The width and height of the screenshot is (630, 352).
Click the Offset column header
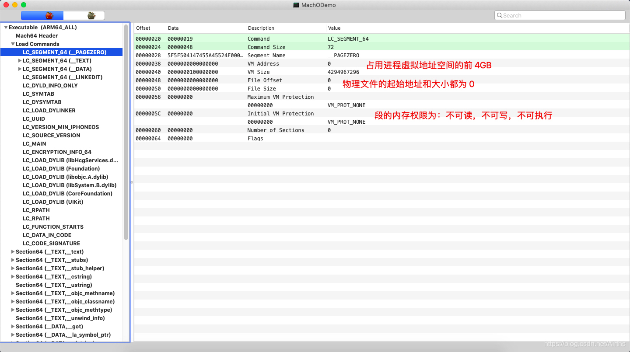150,28
